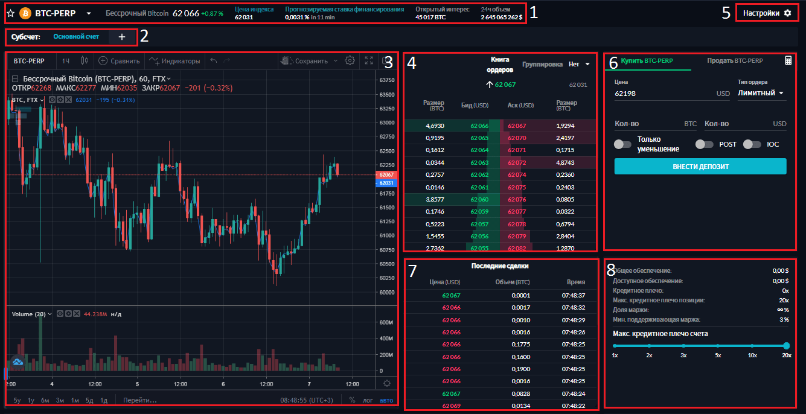Open the order calculator icon
The image size is (806, 414).
click(788, 60)
